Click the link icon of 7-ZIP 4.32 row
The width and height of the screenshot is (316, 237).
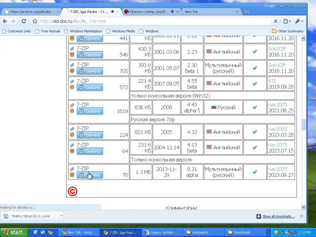pos(72,129)
